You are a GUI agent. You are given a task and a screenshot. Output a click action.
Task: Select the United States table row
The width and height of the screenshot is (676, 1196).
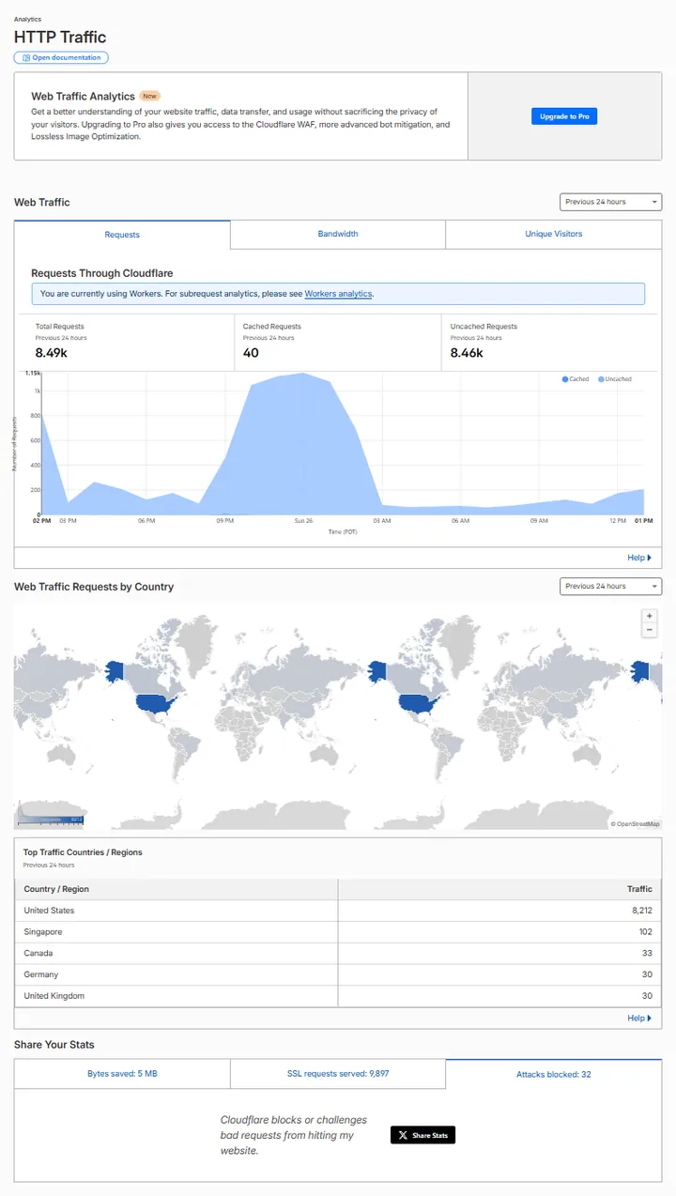(x=338, y=911)
